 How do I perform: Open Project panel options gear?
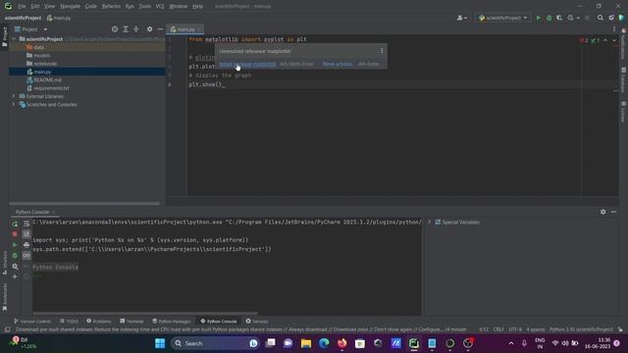(149, 29)
